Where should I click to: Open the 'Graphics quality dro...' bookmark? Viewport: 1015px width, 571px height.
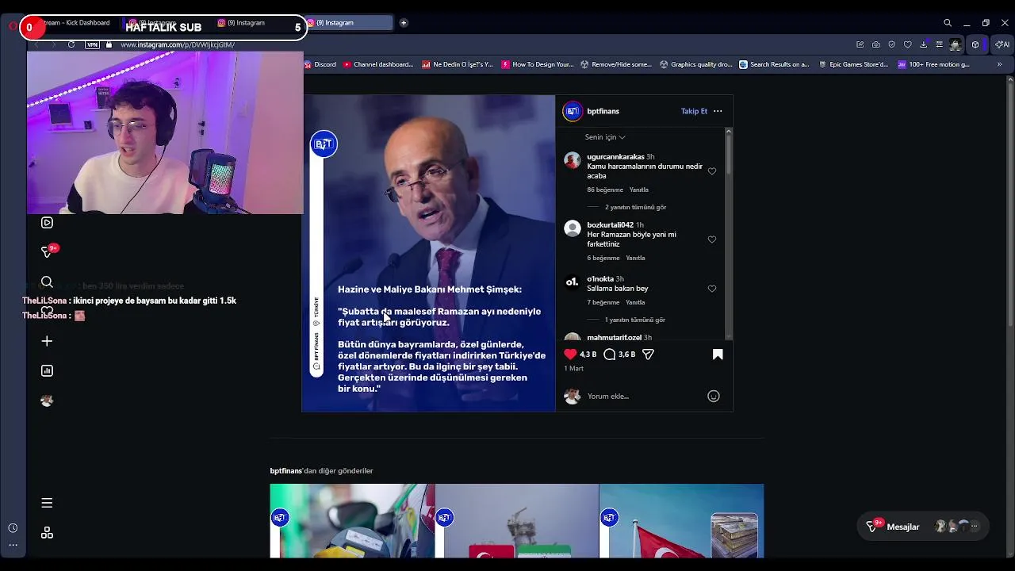696,64
